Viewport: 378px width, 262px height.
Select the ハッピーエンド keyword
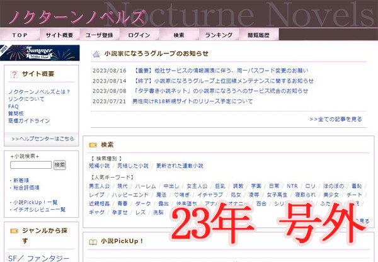click(130, 195)
